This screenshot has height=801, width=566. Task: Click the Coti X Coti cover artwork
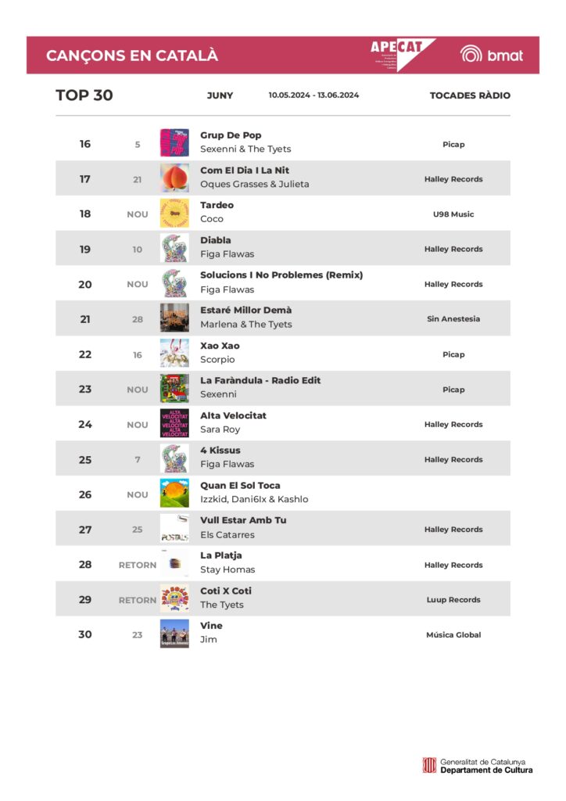[174, 599]
